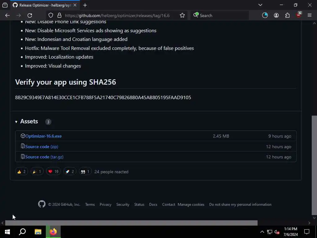The height and width of the screenshot is (238, 317).
Task: Select the Release Optimizer tab
Action: [x=45, y=5]
